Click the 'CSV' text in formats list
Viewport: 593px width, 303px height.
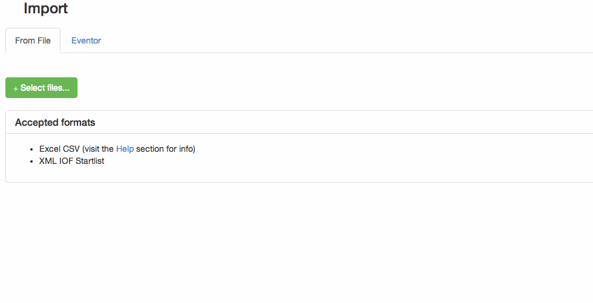71,149
